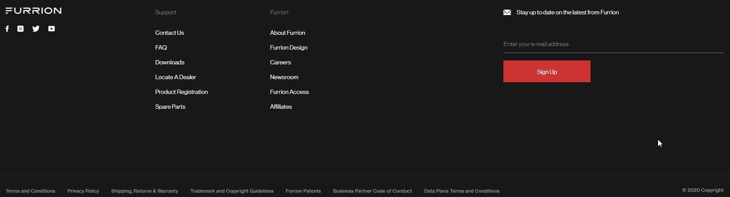
Task: Focus the e-mail address field
Action: coord(613,44)
